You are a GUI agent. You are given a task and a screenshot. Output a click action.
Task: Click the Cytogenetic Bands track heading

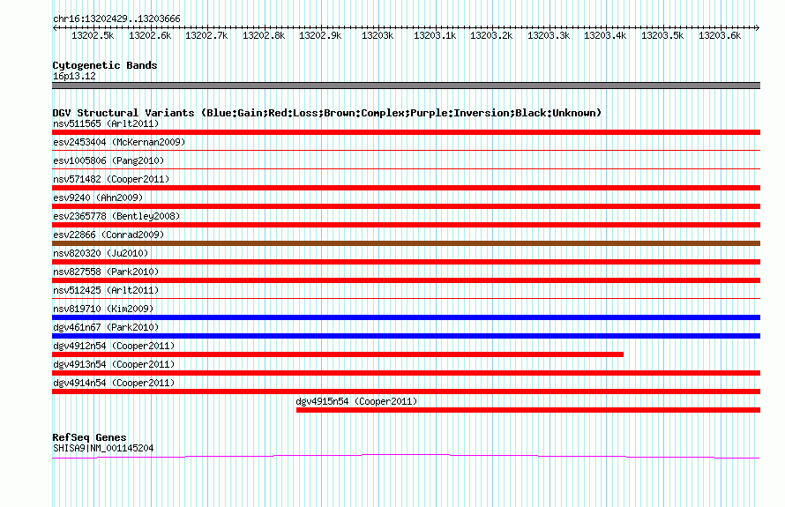(105, 65)
